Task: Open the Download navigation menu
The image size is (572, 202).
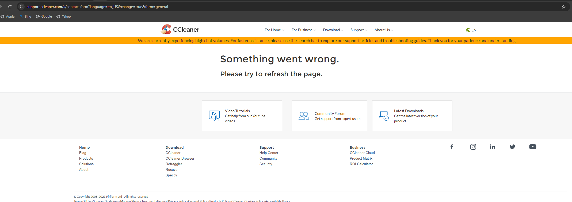Action: (333, 30)
